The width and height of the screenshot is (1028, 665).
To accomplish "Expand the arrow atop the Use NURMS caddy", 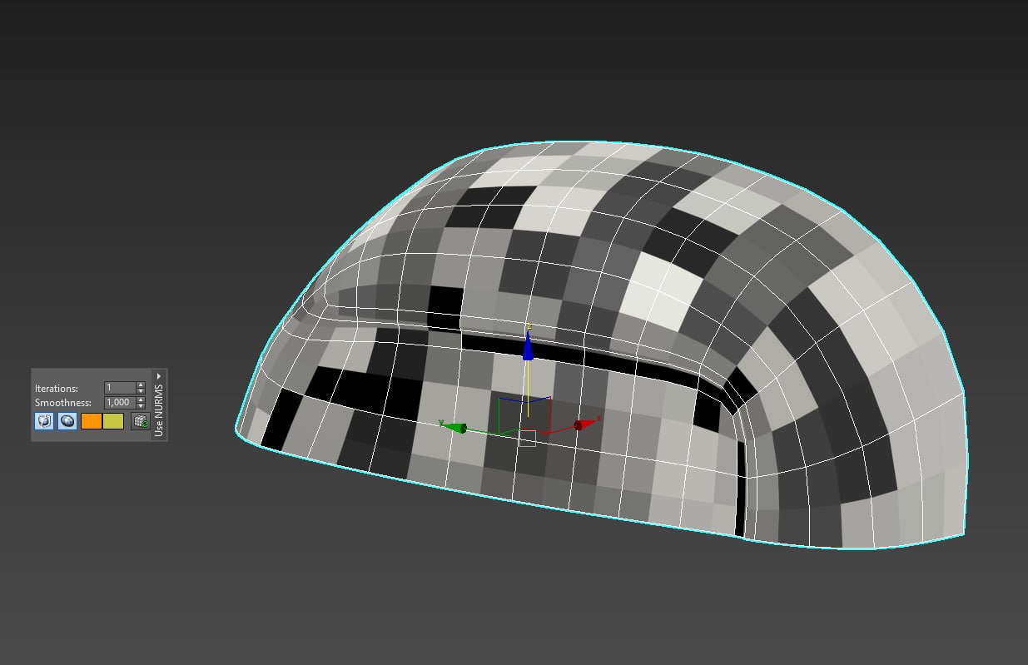I will click(159, 375).
